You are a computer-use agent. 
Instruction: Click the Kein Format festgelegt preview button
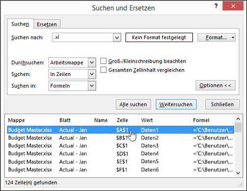[x=159, y=37]
